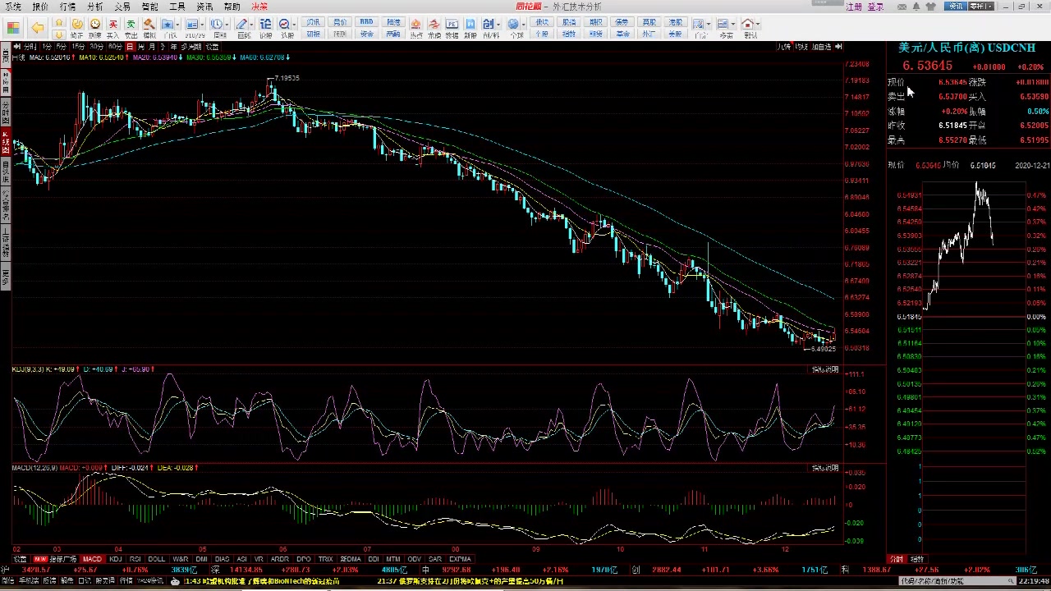Click the robot assistant icon in status bar
The width and height of the screenshot is (1051, 591).
(x=174, y=581)
